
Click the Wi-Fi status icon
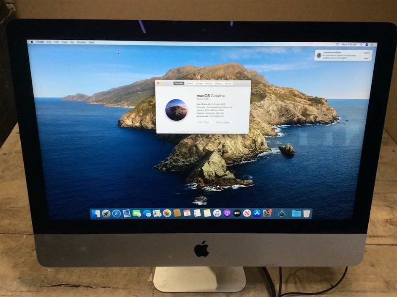[337, 44]
